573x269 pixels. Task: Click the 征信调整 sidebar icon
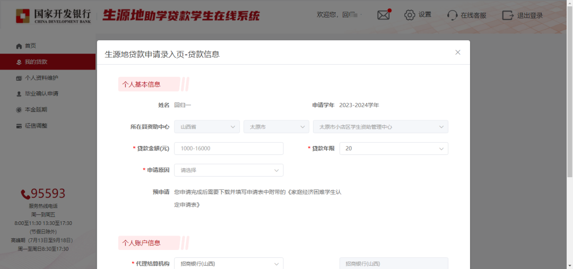tap(19, 126)
